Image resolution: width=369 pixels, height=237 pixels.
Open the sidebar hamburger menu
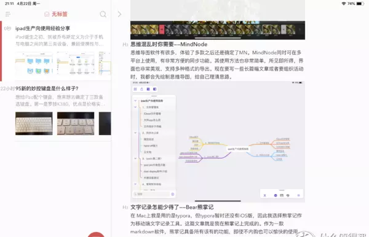point(8,14)
